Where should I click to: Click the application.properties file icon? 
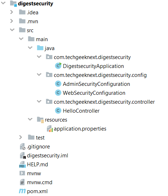50,129
